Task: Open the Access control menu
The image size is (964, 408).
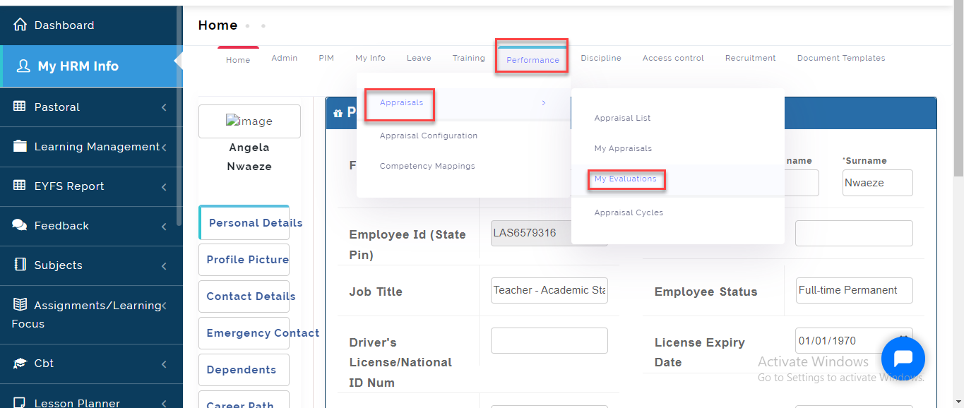Action: [673, 58]
